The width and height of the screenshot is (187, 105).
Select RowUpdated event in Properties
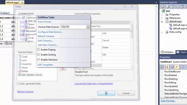pos(171,86)
